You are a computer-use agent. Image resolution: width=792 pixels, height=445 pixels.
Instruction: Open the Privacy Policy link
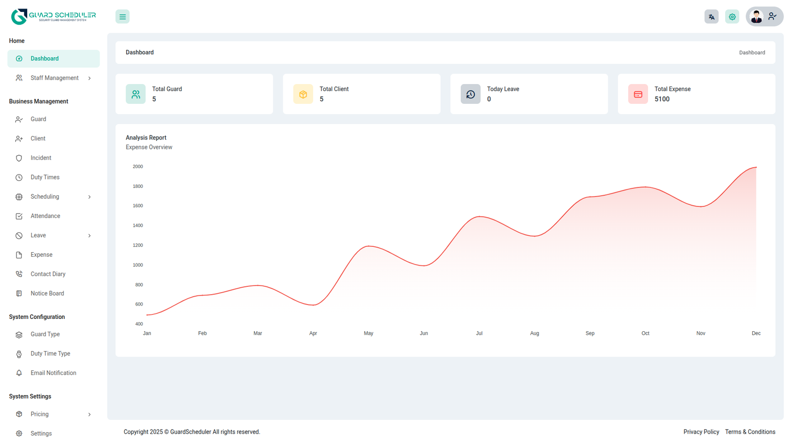pyautogui.click(x=701, y=432)
